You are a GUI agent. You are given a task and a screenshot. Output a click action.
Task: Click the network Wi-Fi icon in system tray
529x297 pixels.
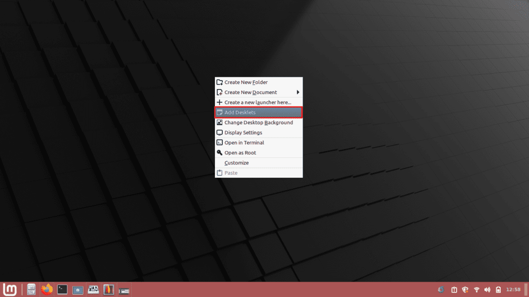tap(476, 290)
